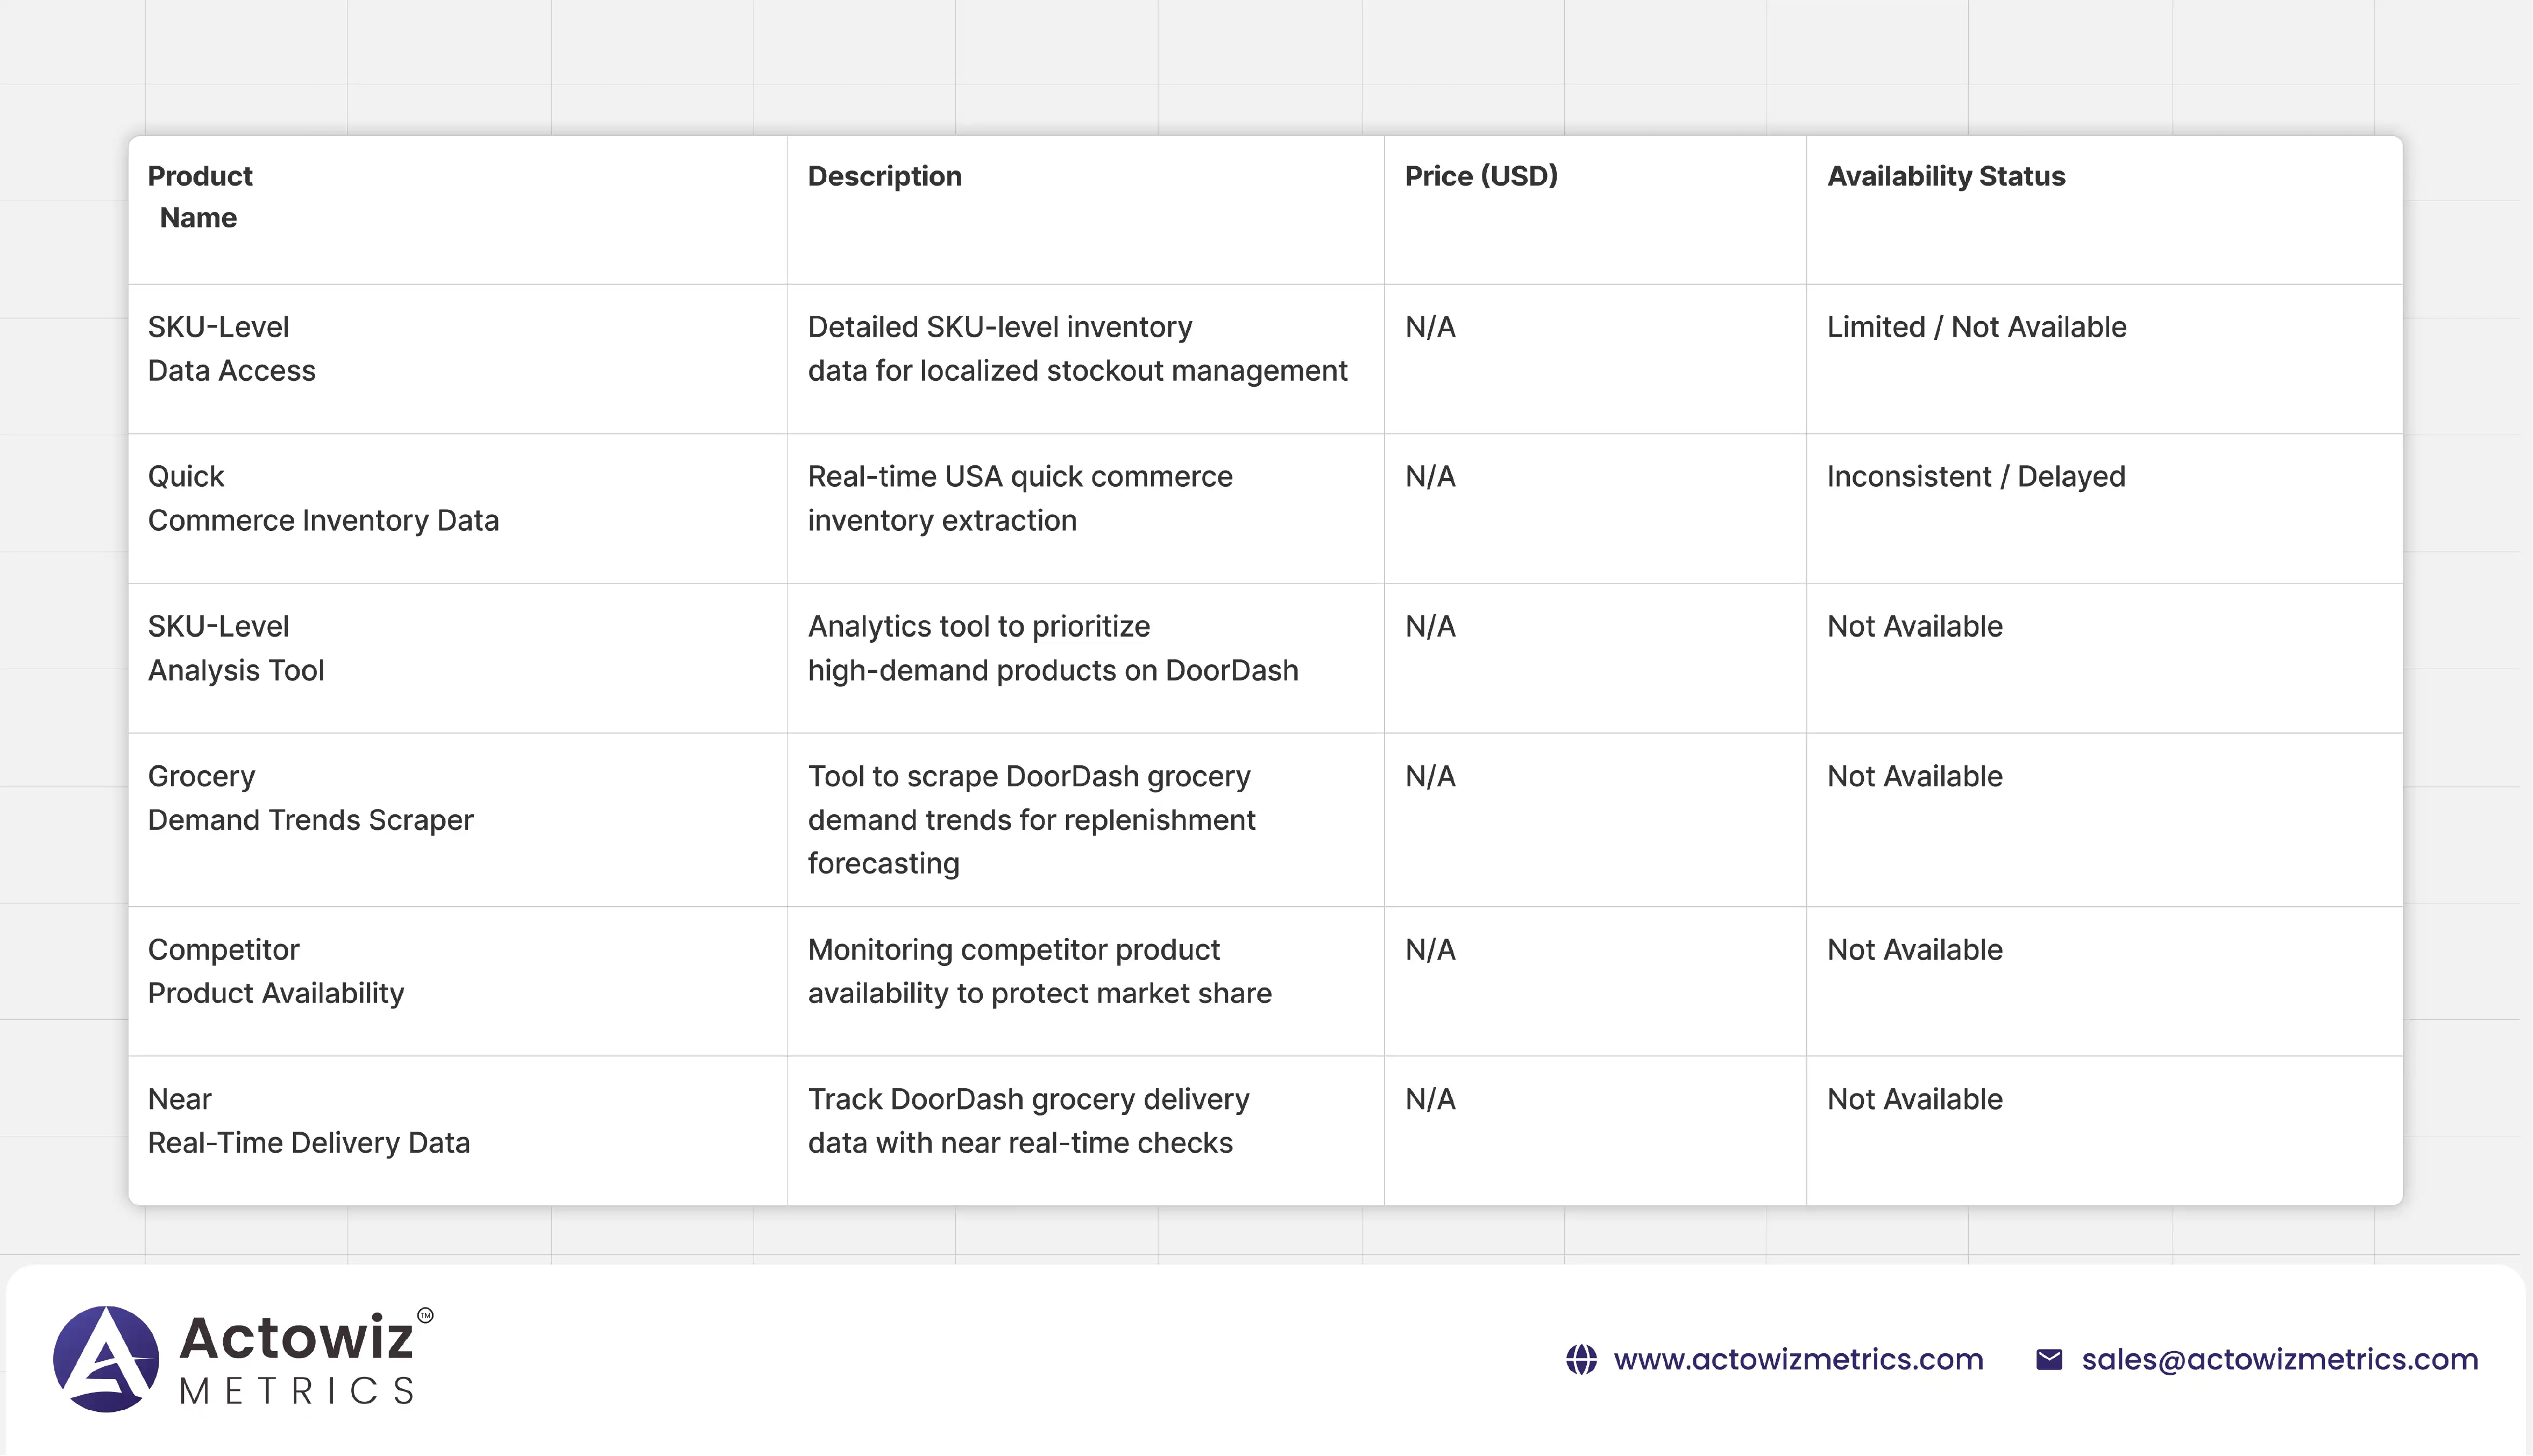Viewport: 2533px width, 1456px height.
Task: Click the Inconsistent / Delayed status
Action: tap(1976, 477)
